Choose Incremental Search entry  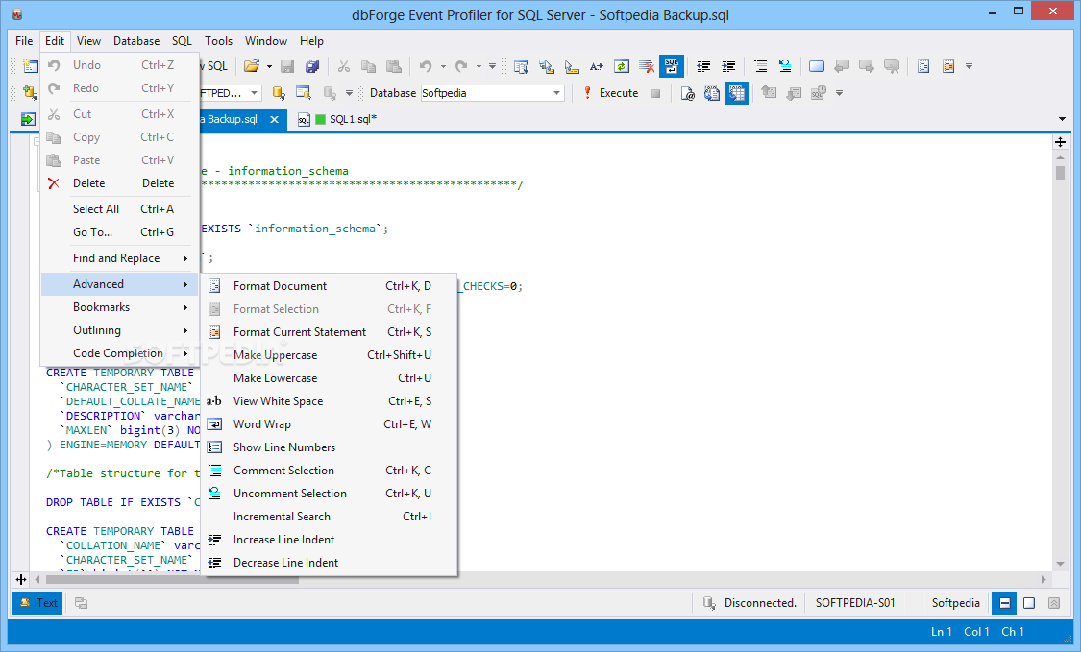(330, 517)
